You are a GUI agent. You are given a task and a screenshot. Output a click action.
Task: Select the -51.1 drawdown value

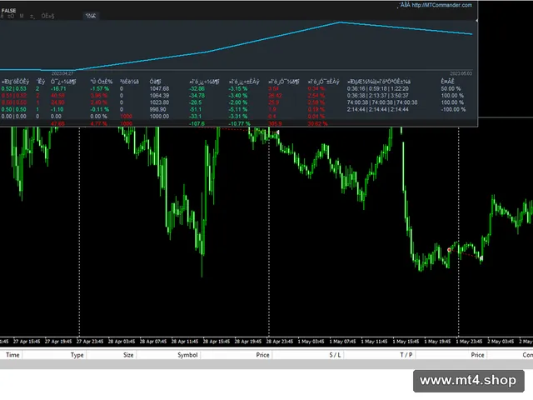coord(196,109)
